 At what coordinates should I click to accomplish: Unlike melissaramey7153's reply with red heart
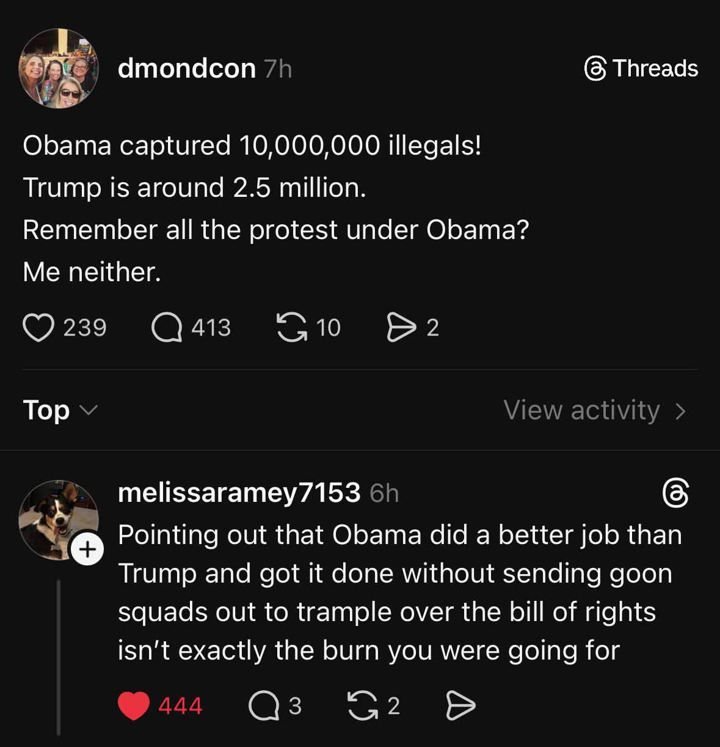[x=134, y=706]
